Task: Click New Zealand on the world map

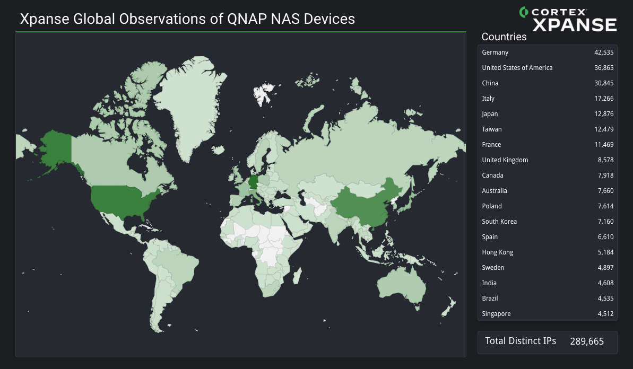Action: 448,307
